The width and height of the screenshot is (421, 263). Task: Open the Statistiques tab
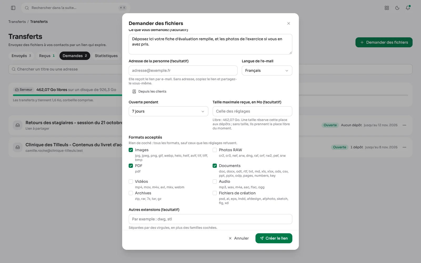click(x=106, y=56)
